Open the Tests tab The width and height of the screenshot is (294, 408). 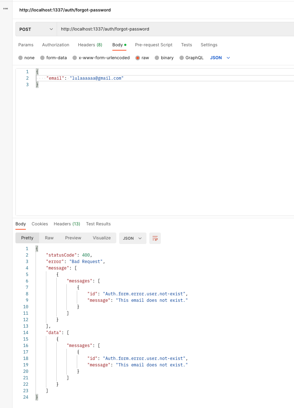click(186, 45)
